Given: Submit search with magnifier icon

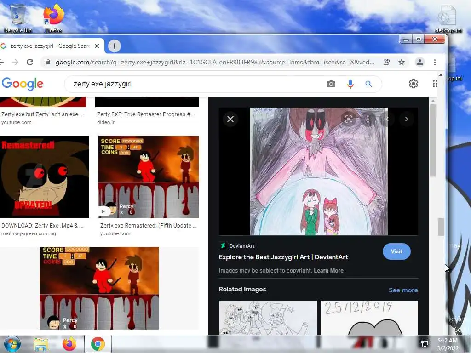Looking at the screenshot, I should [x=368, y=84].
